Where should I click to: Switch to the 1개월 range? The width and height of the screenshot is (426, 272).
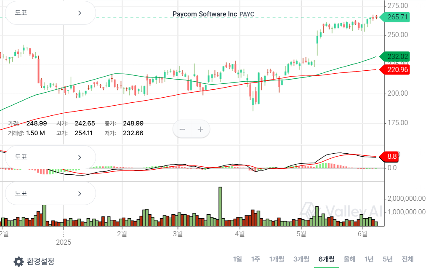pyautogui.click(x=277, y=259)
